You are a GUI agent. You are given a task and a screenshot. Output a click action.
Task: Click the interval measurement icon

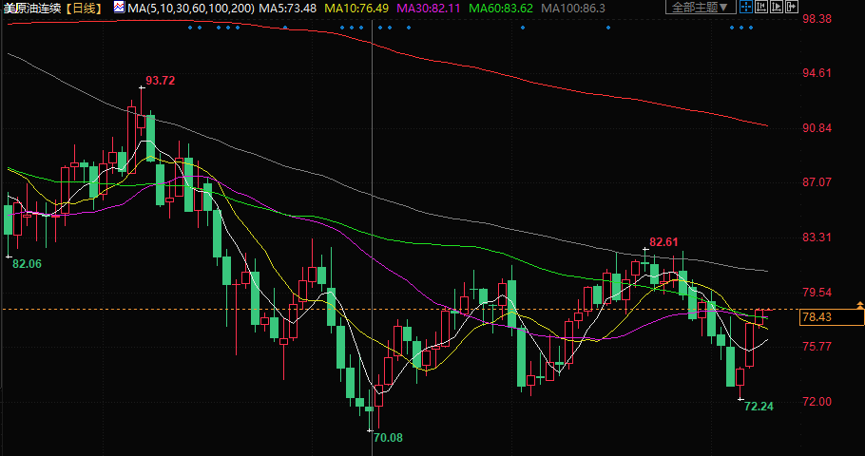(x=763, y=8)
